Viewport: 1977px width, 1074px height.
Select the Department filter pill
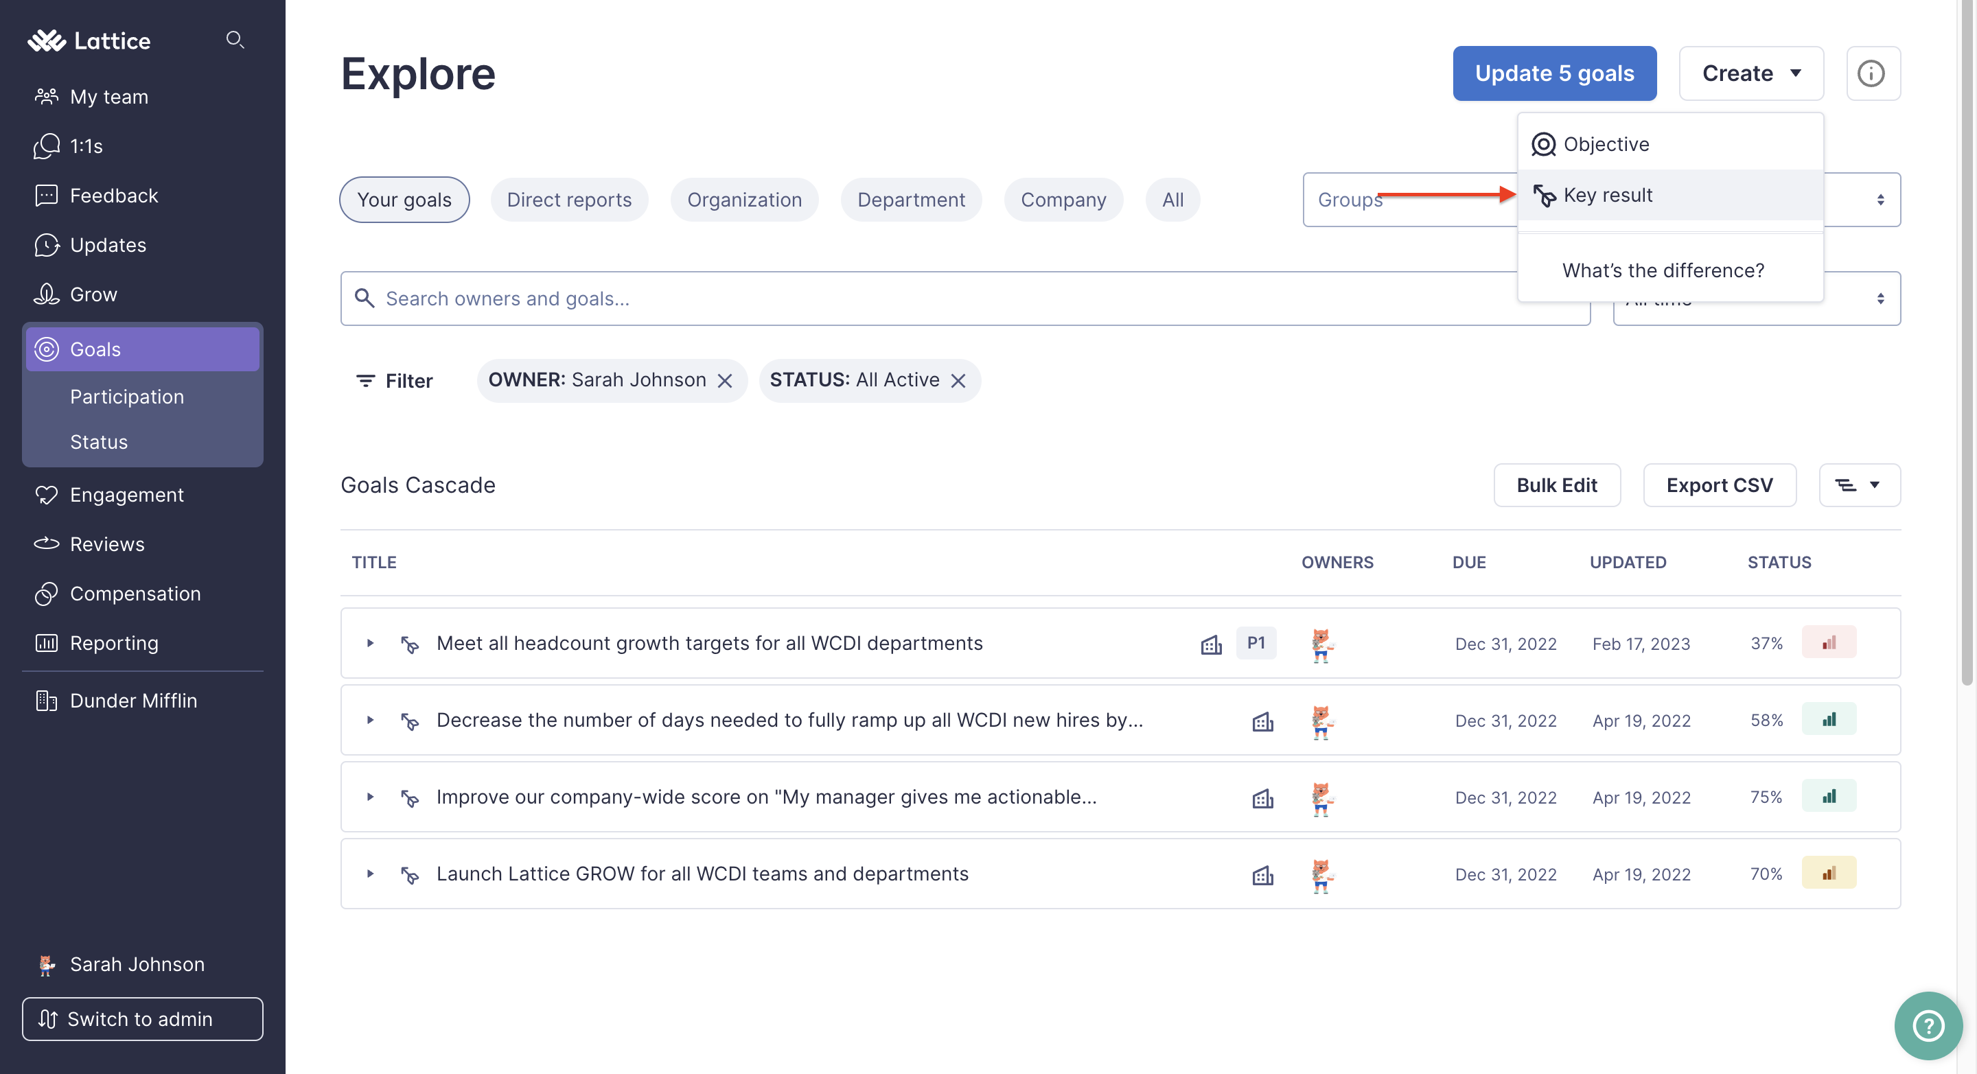pyautogui.click(x=911, y=200)
